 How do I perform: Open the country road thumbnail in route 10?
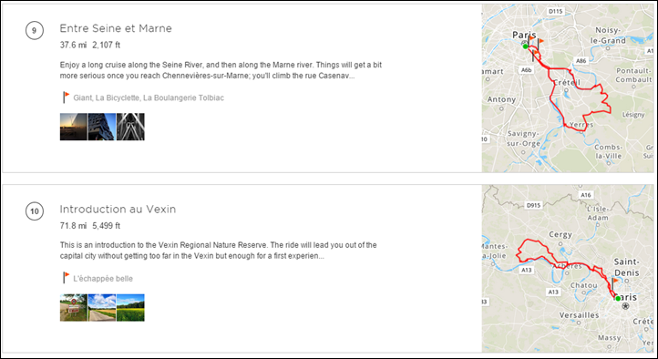pos(102,307)
